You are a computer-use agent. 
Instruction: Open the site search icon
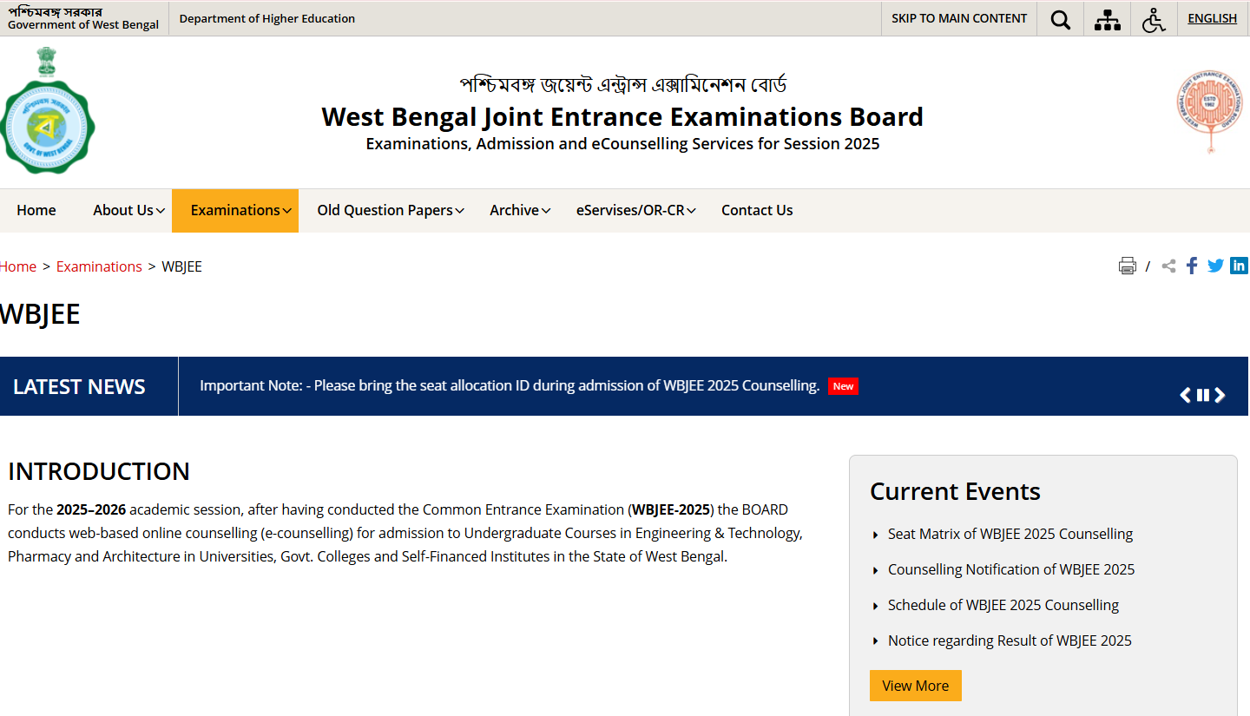pos(1060,19)
